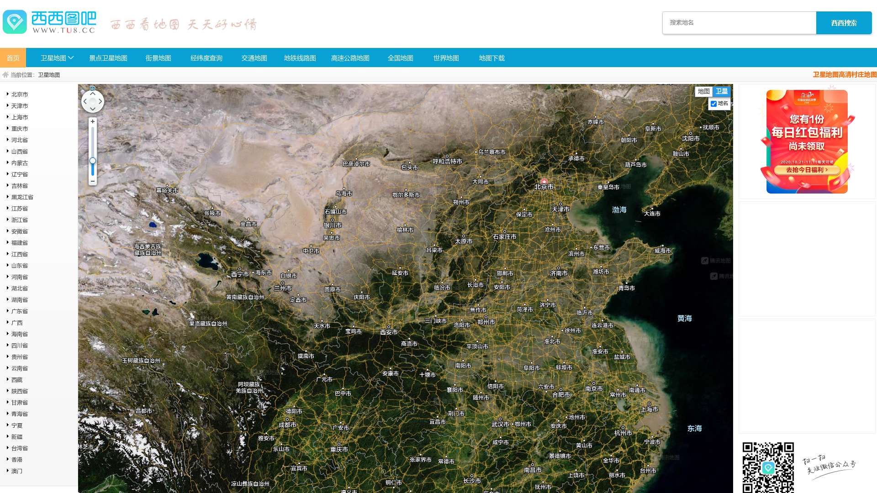Image resolution: width=877 pixels, height=493 pixels.
Task: Click the 西西搜索 search button
Action: 844,23
